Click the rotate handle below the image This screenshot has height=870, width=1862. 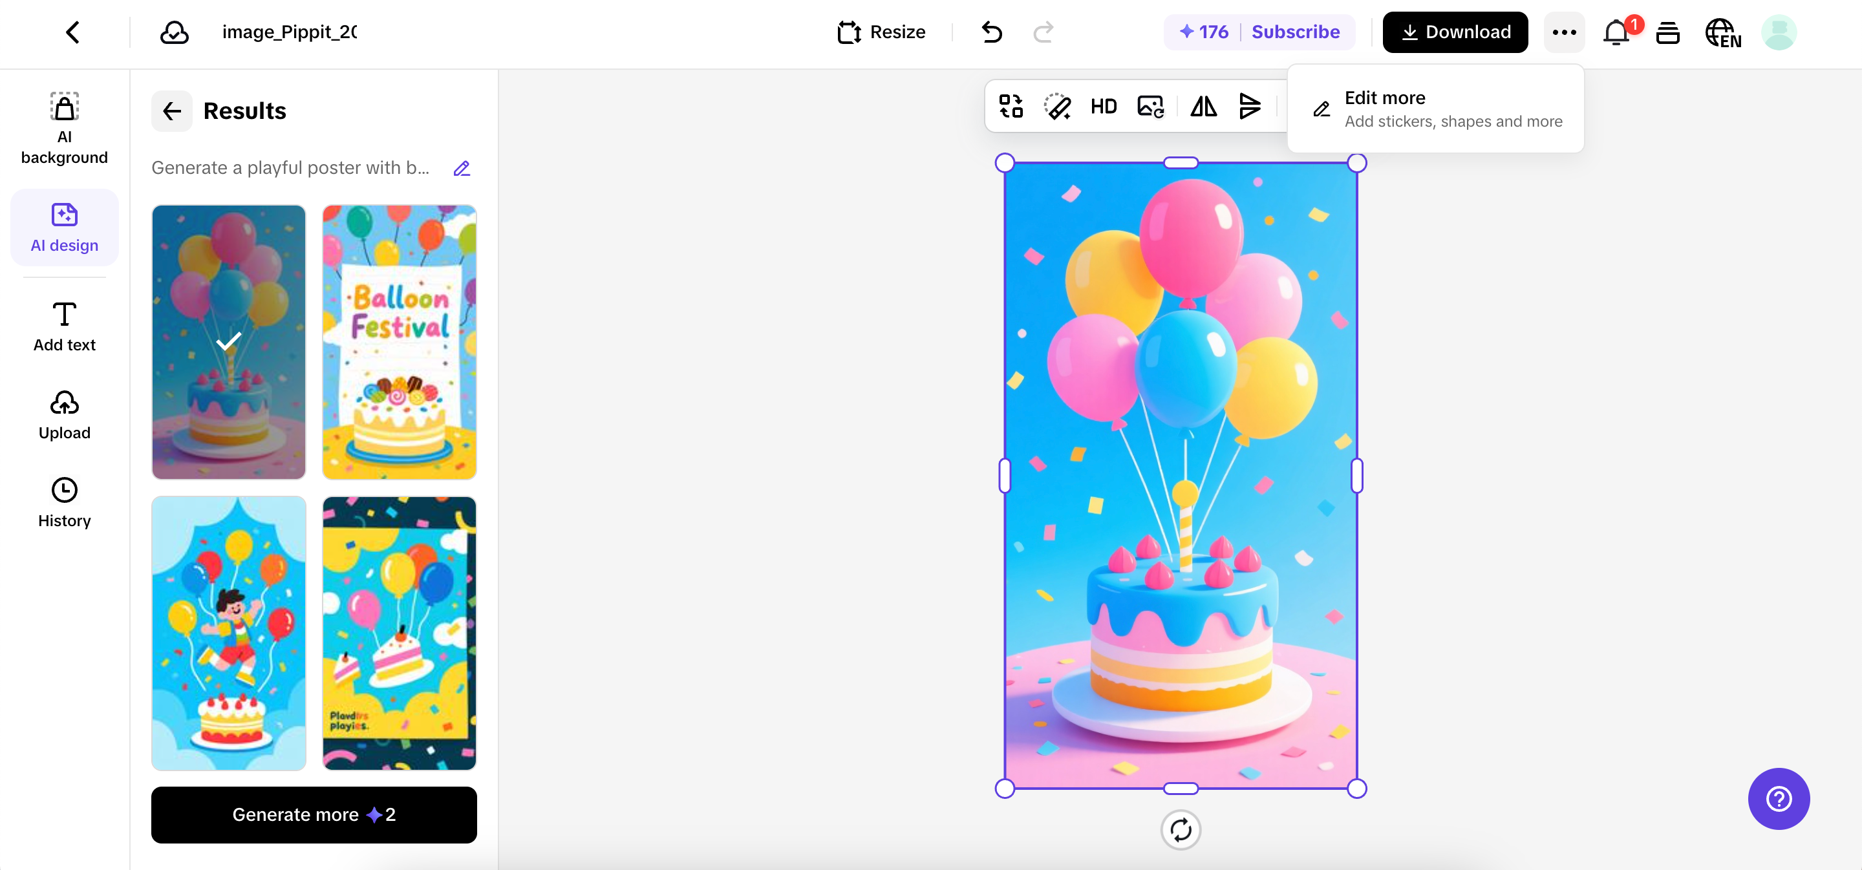pyautogui.click(x=1181, y=829)
